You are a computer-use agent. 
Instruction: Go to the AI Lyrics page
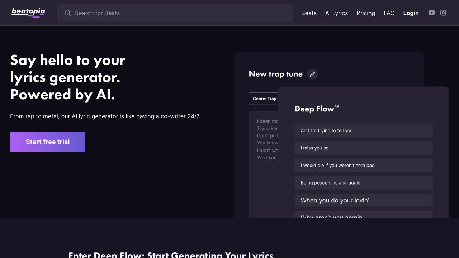click(336, 13)
